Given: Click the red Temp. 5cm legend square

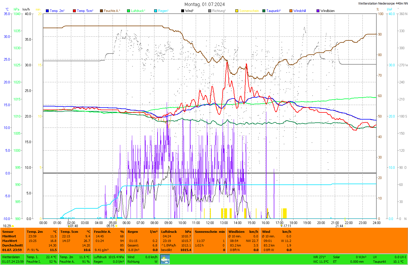Looking at the screenshot, I should [74, 11].
